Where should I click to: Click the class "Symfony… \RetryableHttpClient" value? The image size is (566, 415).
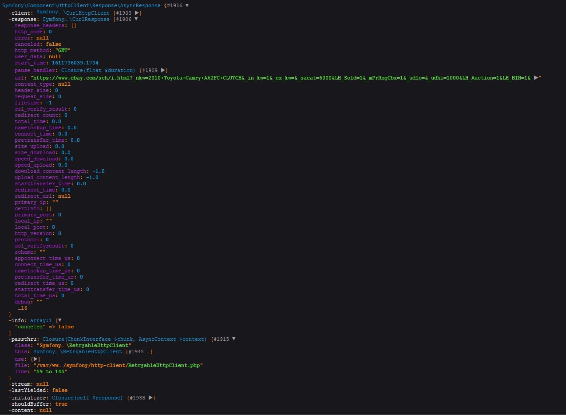point(84,345)
